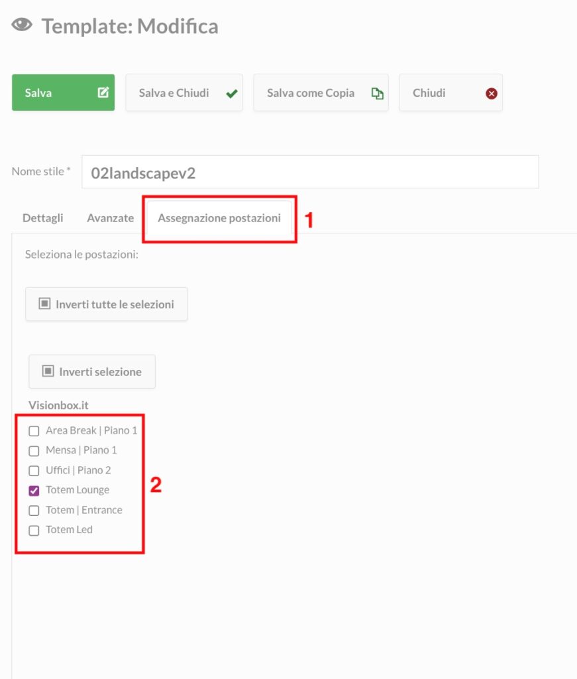Click the Visionbox.it group heading

(x=58, y=405)
